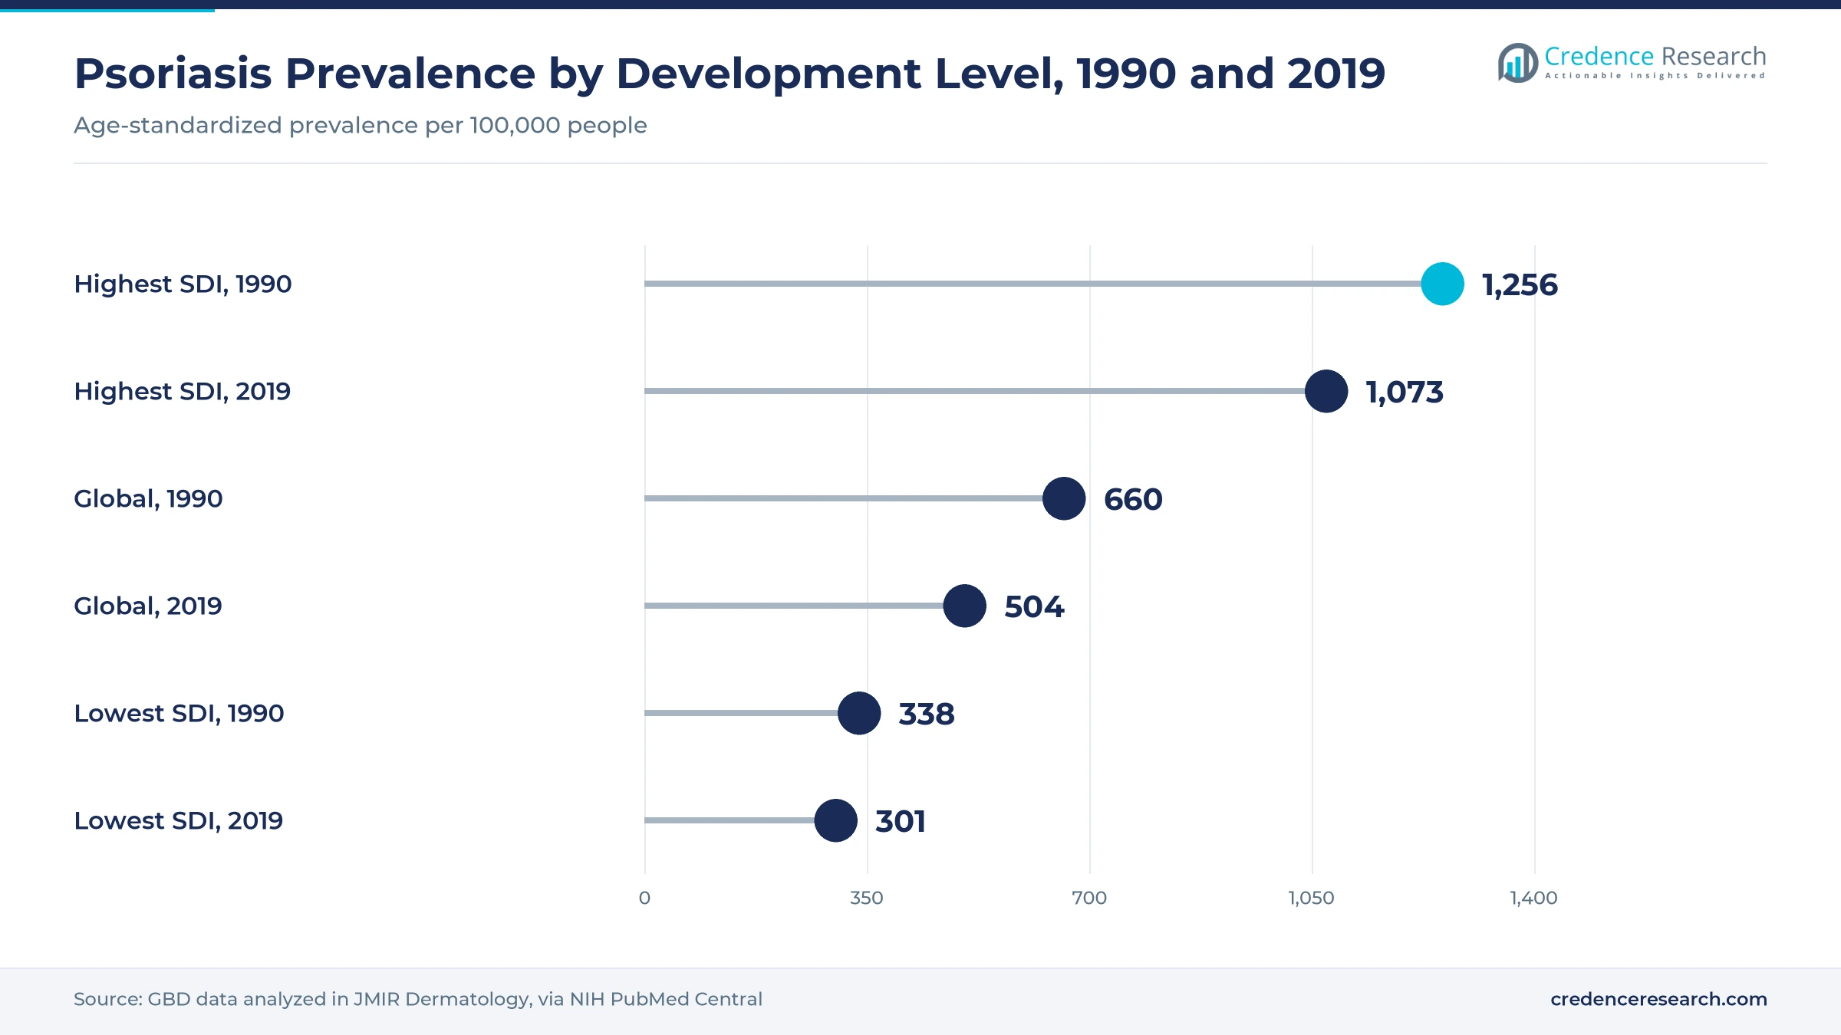Click the subtitle 'Age-standardized prevalence per 100,000 people'
The image size is (1841, 1035).
coord(361,125)
